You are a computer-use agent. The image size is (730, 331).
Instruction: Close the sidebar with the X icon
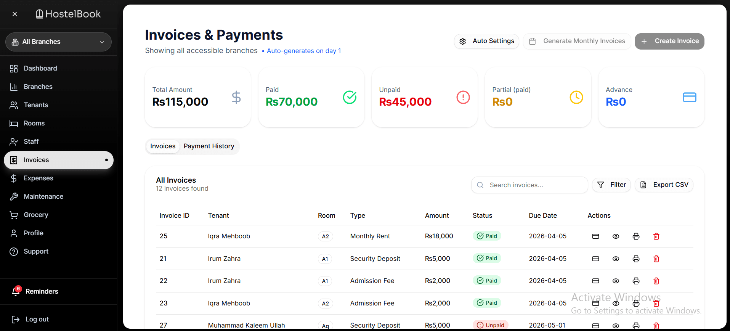(x=14, y=14)
